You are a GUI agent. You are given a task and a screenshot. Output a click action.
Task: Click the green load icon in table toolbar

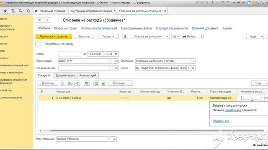103,83
